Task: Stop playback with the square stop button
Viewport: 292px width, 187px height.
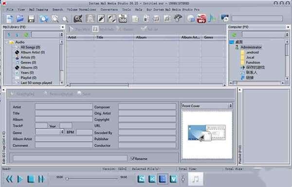Action: (x=31, y=179)
